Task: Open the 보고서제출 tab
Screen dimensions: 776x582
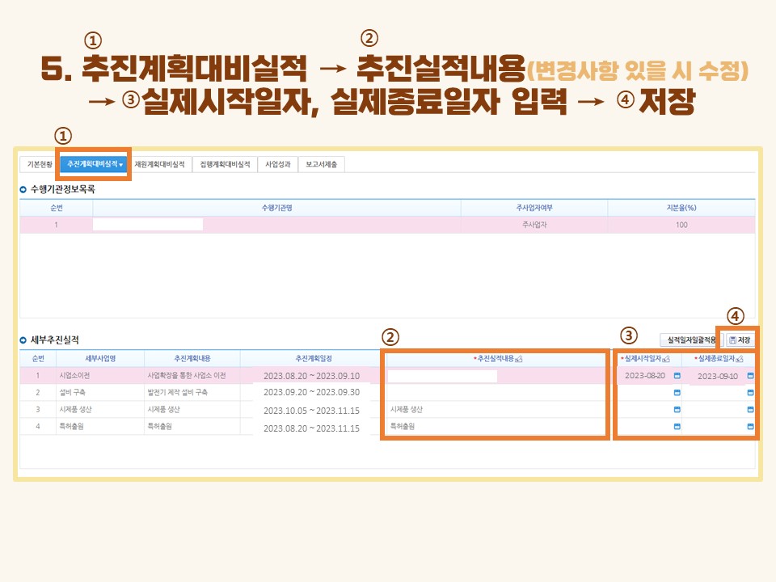Action: point(321,164)
